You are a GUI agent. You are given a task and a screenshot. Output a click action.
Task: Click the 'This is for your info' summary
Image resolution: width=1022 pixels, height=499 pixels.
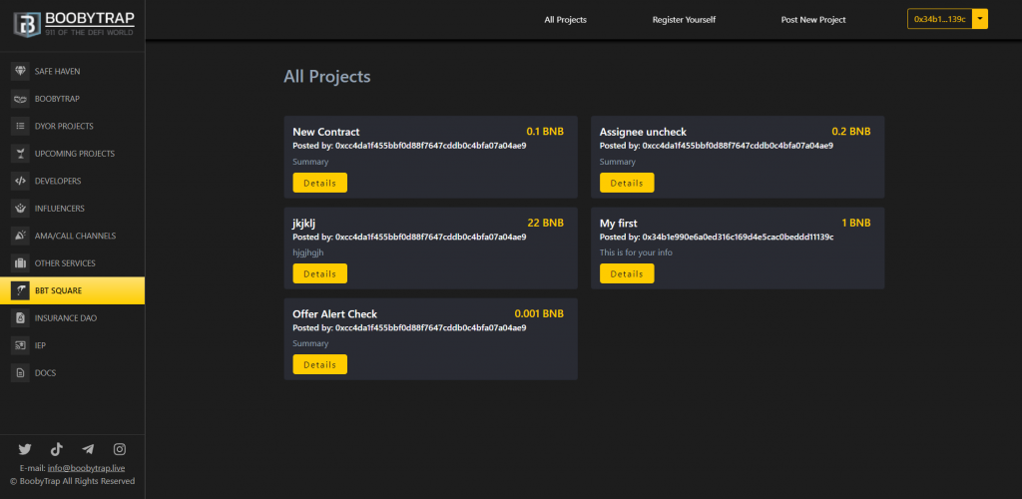coord(636,252)
